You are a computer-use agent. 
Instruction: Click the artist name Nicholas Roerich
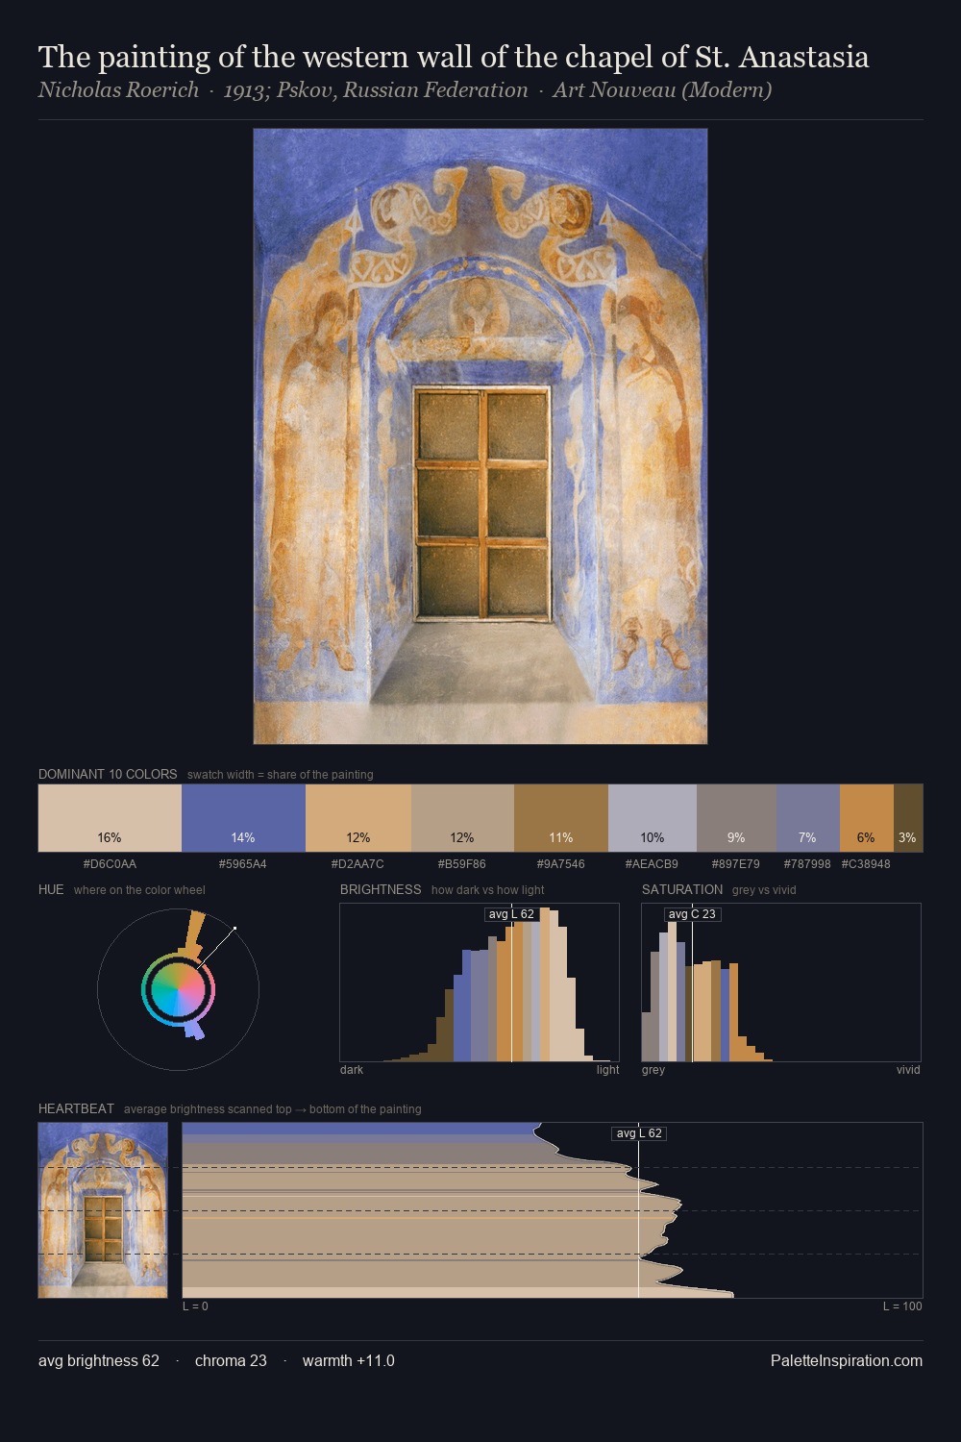[x=118, y=90]
